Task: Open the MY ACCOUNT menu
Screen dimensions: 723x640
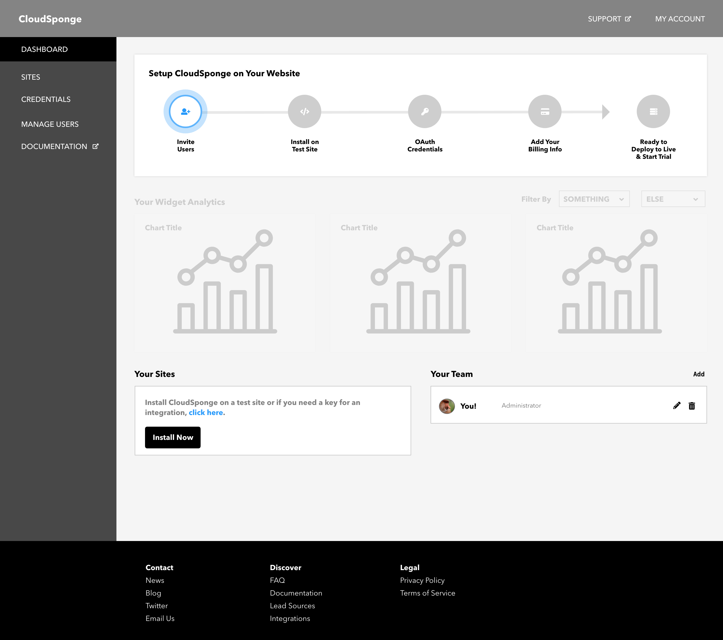Action: [680, 19]
